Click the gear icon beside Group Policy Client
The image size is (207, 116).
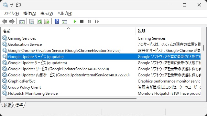coord(5,87)
